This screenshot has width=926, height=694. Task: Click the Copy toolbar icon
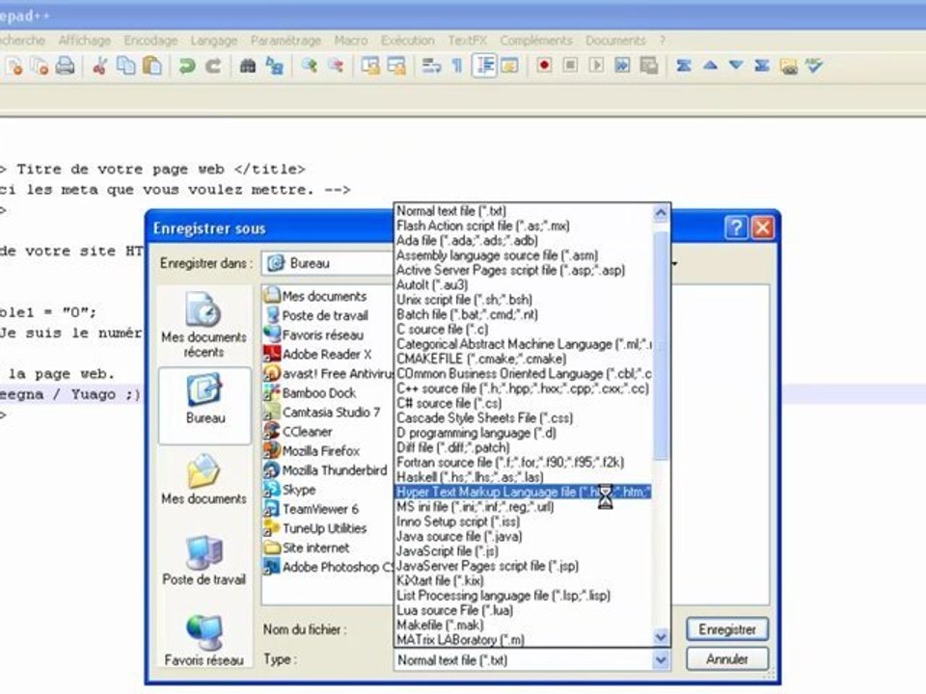point(125,66)
